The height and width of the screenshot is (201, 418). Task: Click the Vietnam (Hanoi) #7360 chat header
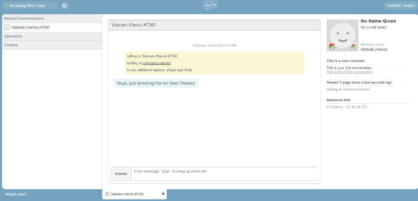point(214,25)
